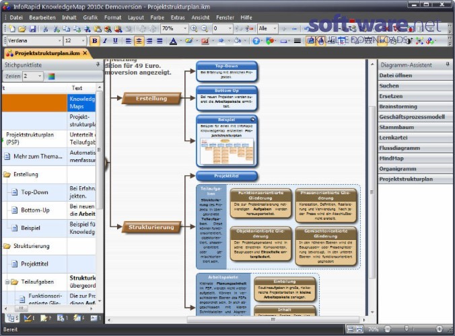Open the Ansicht menu
Viewport: 455px width, 336px height.
coord(200,17)
